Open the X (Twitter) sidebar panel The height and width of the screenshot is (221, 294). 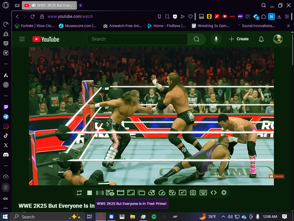pos(6,145)
